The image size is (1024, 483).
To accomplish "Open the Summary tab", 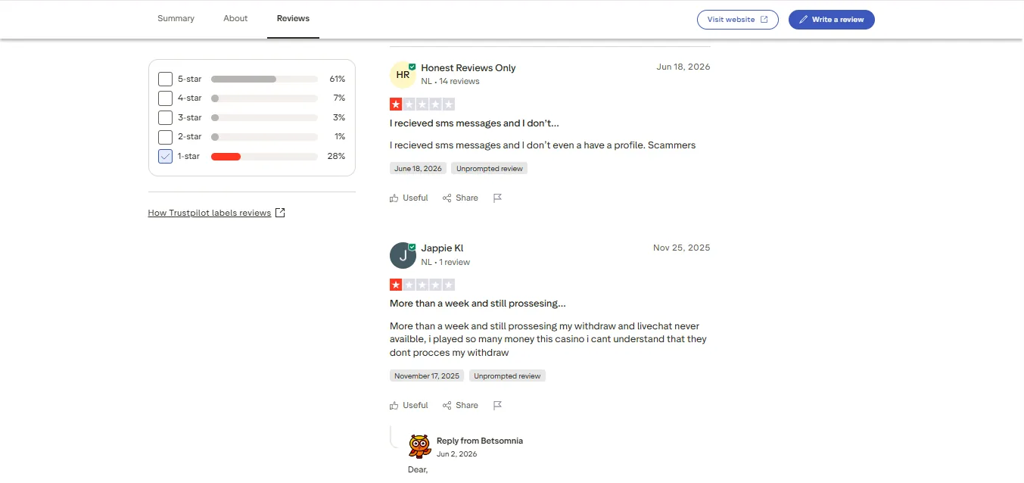I will (176, 19).
